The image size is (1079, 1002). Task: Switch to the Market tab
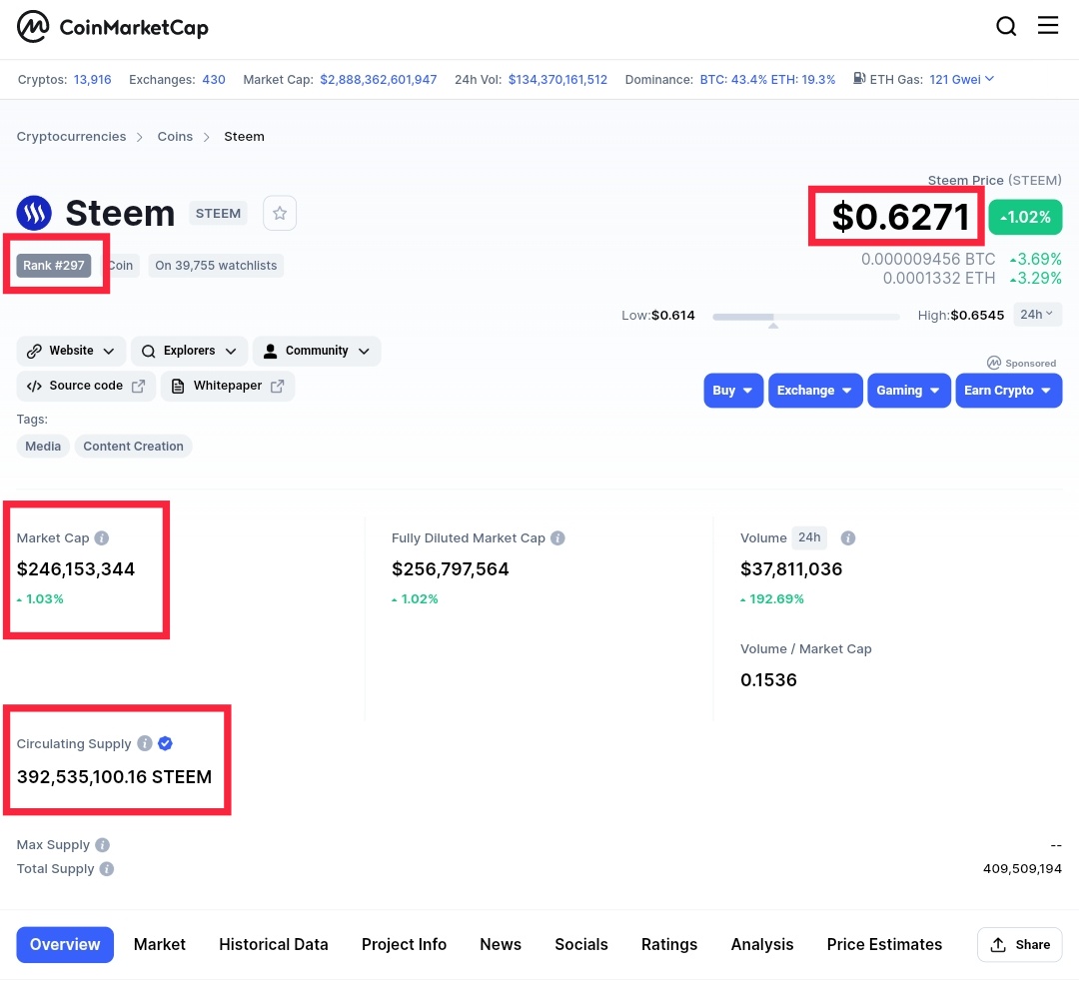160,944
